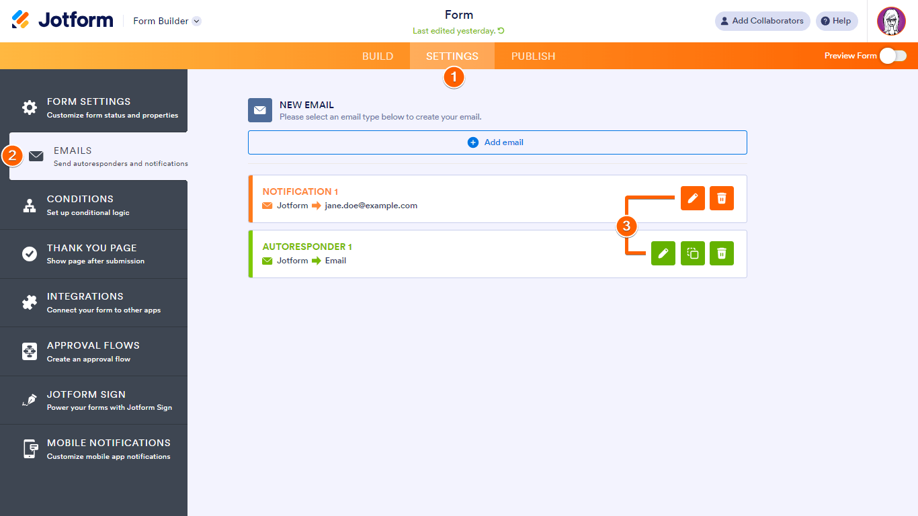Open Approval Flows in the sidebar
This screenshot has height=516, width=918.
coord(93,351)
